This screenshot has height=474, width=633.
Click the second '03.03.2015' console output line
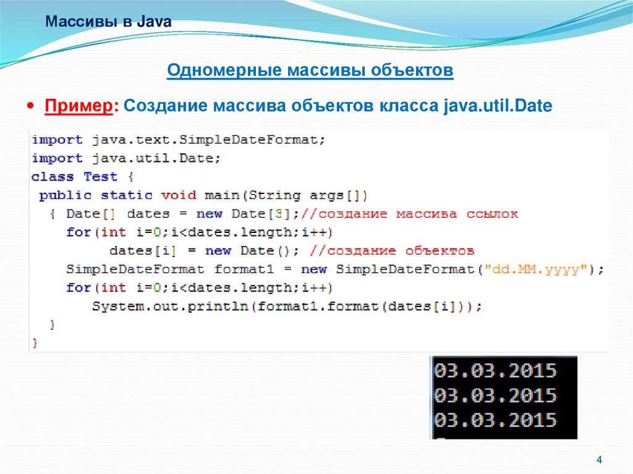coord(495,396)
